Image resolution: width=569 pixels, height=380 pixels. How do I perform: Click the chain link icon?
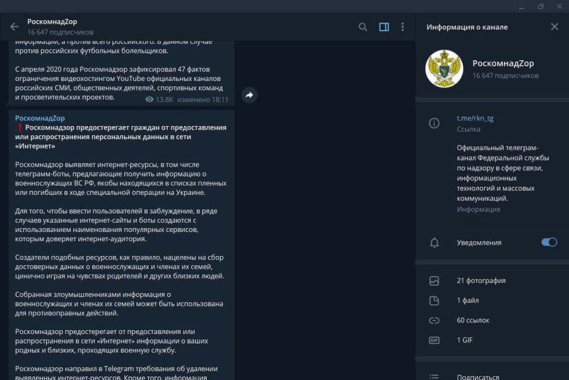pyautogui.click(x=434, y=320)
